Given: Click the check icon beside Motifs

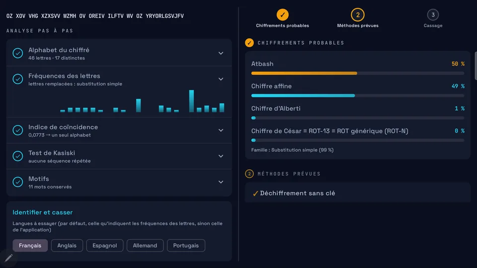Looking at the screenshot, I should 18,182.
